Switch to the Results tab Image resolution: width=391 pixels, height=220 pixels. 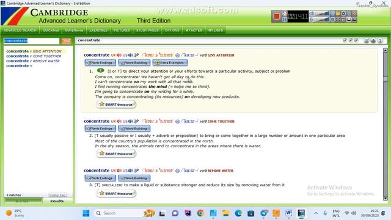57,201
